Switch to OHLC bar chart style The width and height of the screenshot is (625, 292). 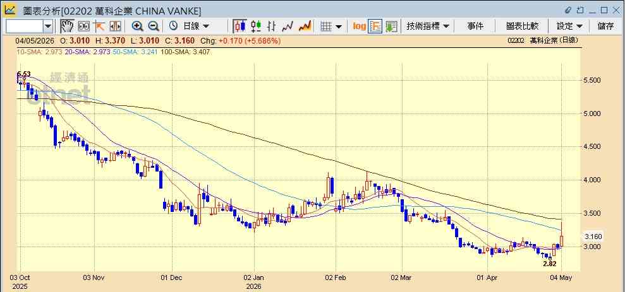coord(272,26)
